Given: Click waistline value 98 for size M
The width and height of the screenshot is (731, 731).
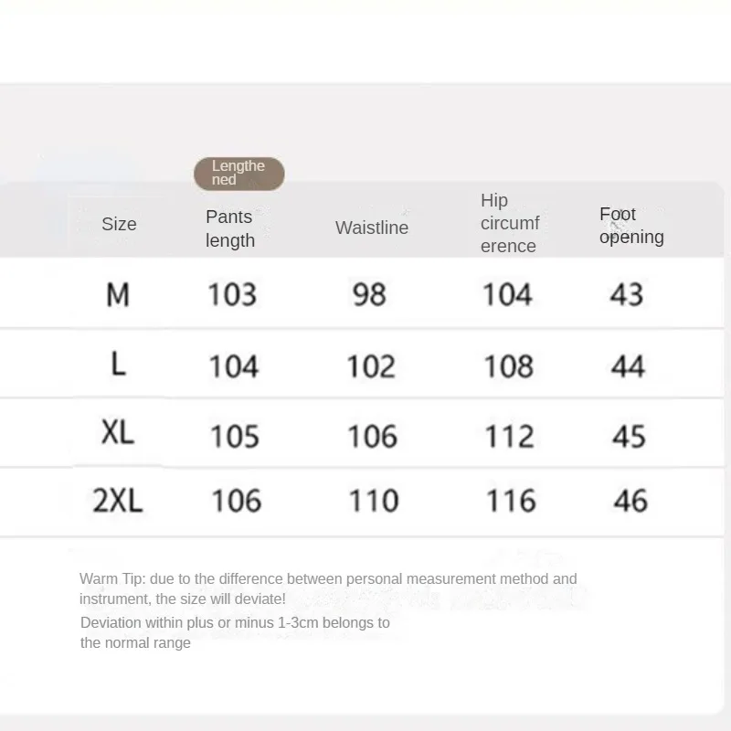Looking at the screenshot, I should [x=369, y=294].
